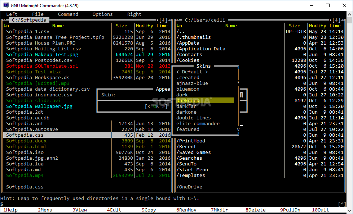Open the File menu
Viewport: 353px width, 214px height.
[x=38, y=14]
